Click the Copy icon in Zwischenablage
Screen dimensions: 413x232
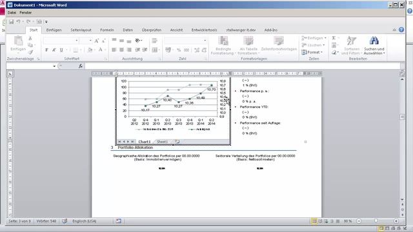(30, 45)
